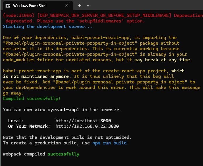This screenshot has width=203, height=166.
Task: Click the PowerShell terminal icon in tab
Action: pos(8,6)
